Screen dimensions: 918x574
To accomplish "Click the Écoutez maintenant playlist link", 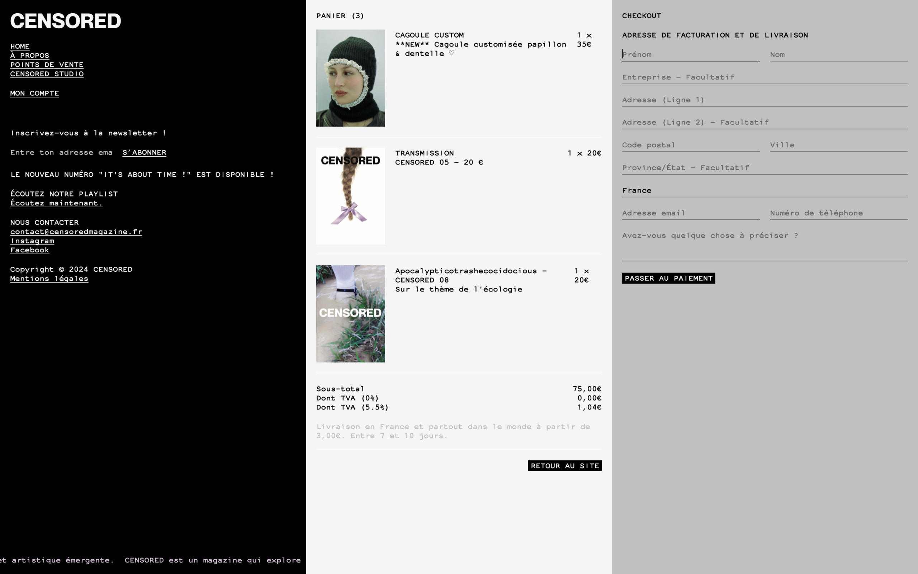I will 57,203.
